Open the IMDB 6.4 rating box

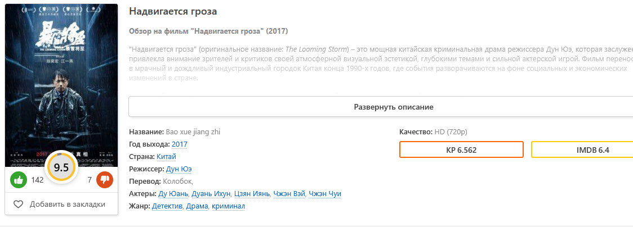pyautogui.click(x=582, y=150)
